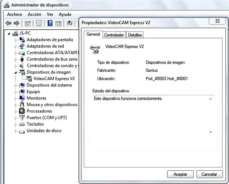Open the Acción menu
This screenshot has height=184, width=229.
(x=34, y=14)
